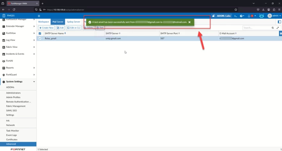
Task: Click the Reports sidebar icon
Action: 4,68
